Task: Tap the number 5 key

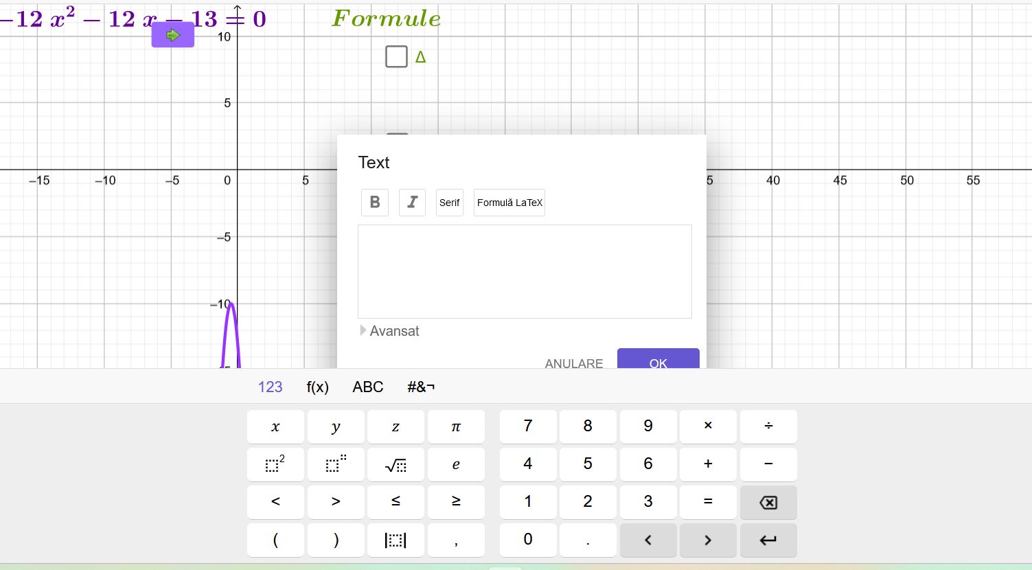Action: [588, 464]
